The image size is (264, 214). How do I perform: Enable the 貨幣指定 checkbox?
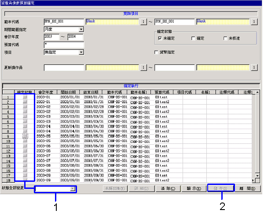pyautogui.click(x=156, y=52)
